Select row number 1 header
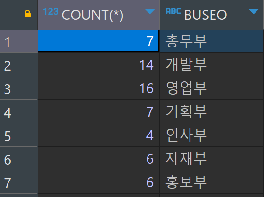Image resolution: width=264 pixels, height=197 pixels. click(x=18, y=41)
